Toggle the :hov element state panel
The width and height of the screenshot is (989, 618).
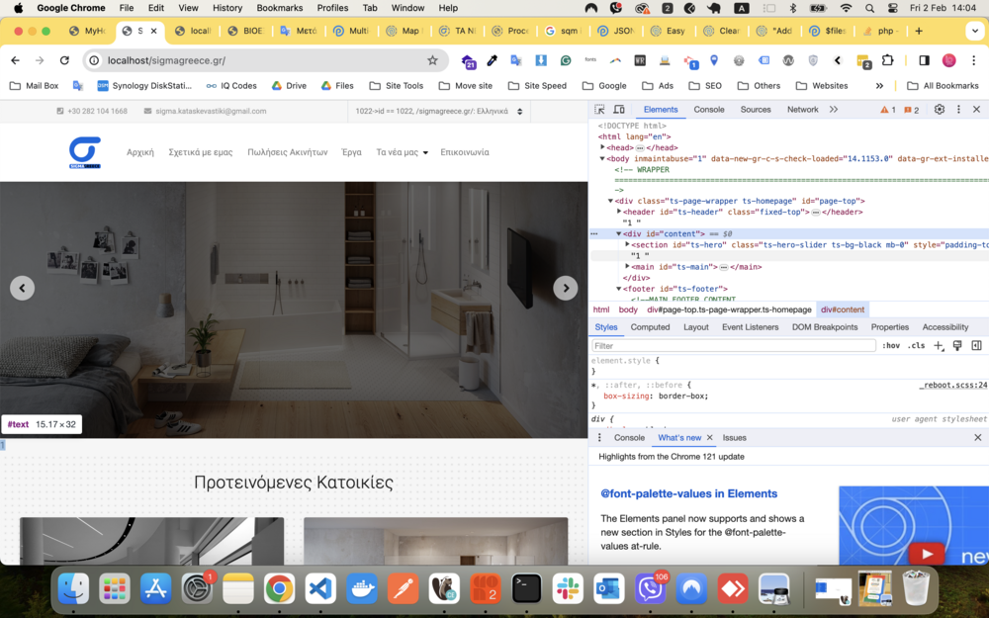click(x=891, y=346)
